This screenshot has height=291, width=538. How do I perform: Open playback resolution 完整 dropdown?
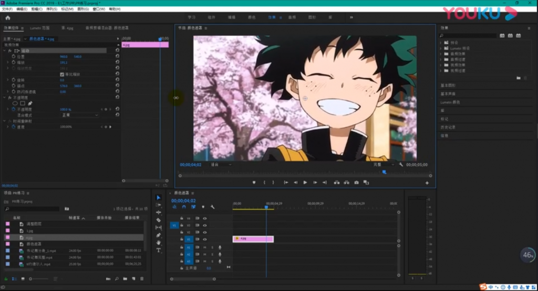tap(384, 165)
